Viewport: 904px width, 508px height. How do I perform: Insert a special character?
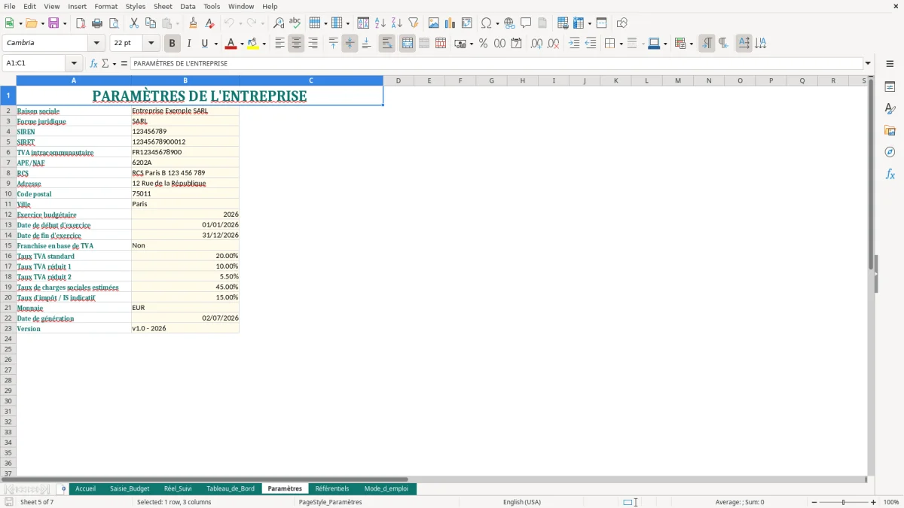click(487, 23)
